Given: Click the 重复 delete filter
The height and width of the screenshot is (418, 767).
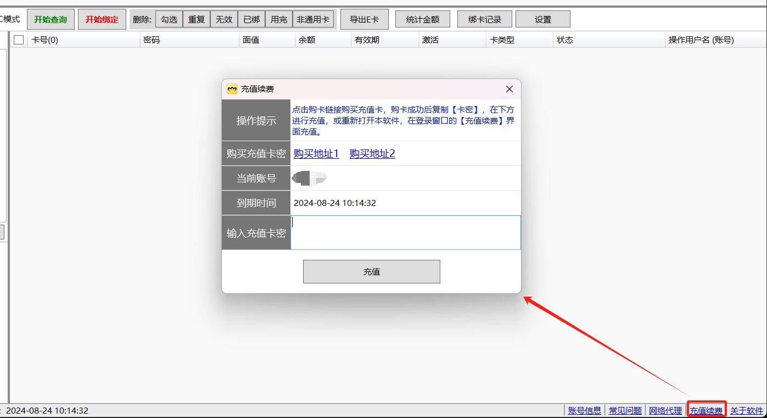Looking at the screenshot, I should (x=196, y=18).
